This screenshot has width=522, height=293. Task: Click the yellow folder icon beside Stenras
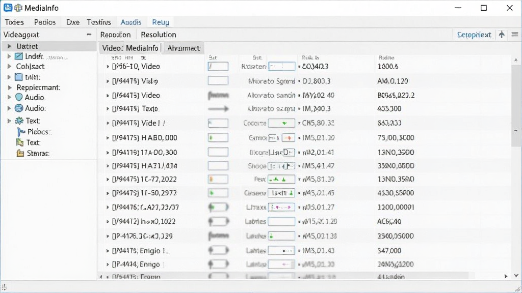pyautogui.click(x=20, y=154)
